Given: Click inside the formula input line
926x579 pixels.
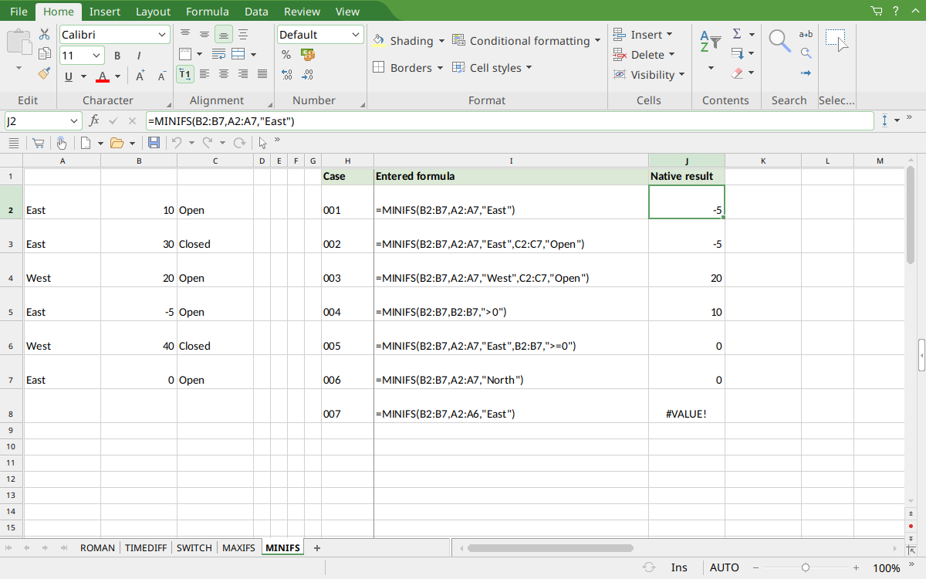Looking at the screenshot, I should pos(509,121).
